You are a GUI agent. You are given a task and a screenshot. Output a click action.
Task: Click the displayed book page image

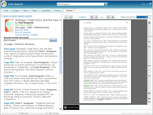[x=105, y=62]
